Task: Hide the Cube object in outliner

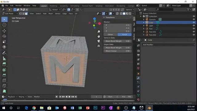Action: click(x=194, y=23)
